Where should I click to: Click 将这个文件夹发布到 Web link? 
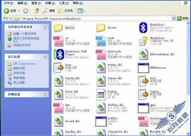coord(26,40)
